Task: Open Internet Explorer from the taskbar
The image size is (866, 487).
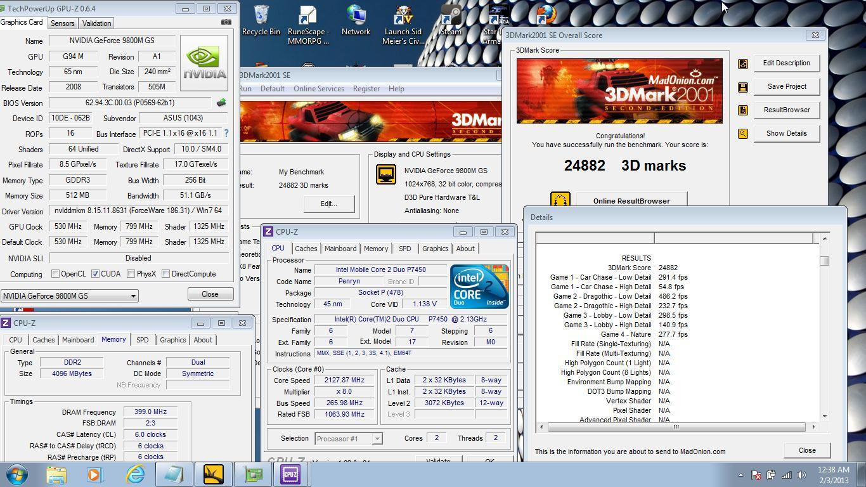Action: 134,474
